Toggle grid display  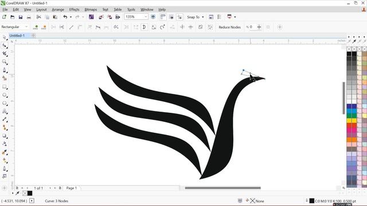click(x=171, y=17)
